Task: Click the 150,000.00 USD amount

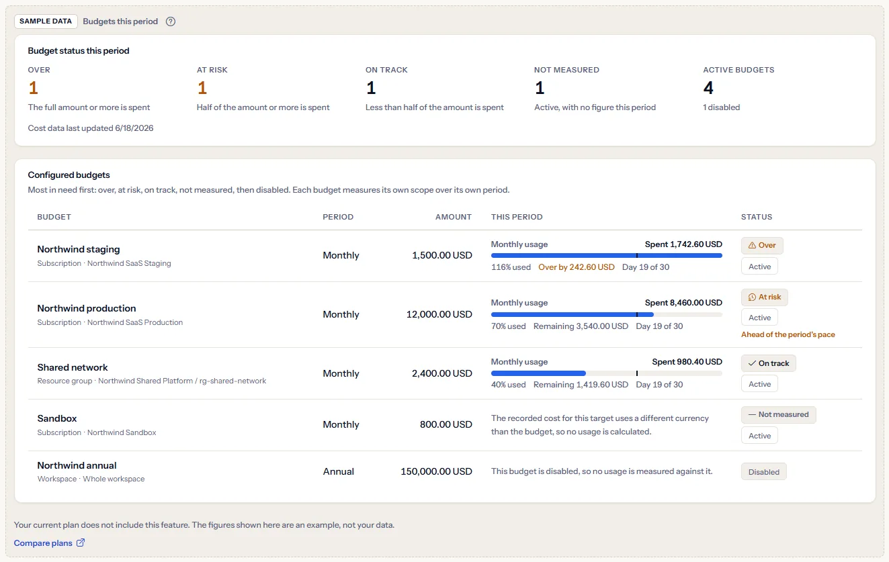Action: (x=437, y=471)
